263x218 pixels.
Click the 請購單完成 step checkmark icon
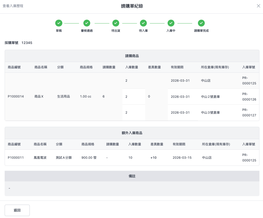201,23
